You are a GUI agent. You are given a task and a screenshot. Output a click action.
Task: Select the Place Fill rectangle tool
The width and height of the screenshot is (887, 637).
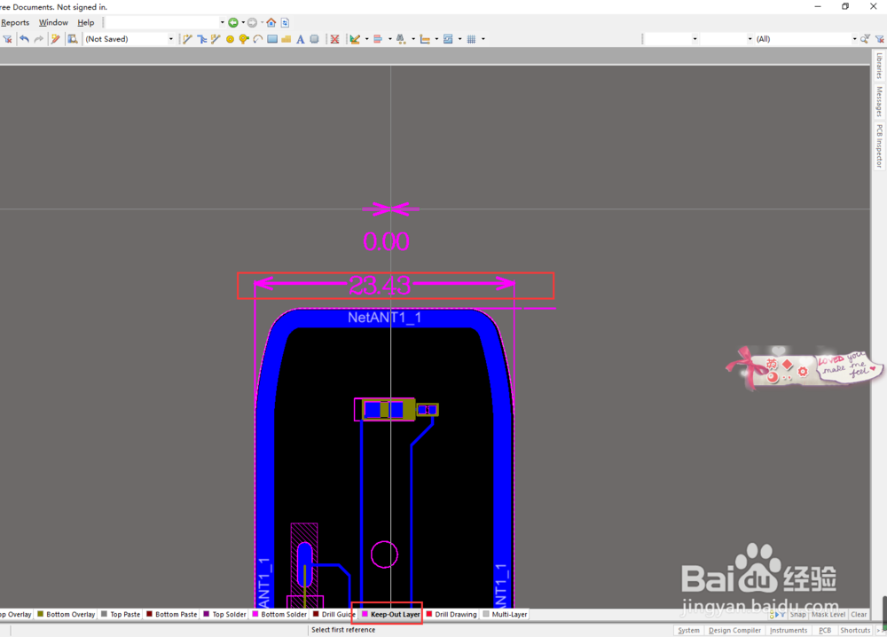(272, 39)
